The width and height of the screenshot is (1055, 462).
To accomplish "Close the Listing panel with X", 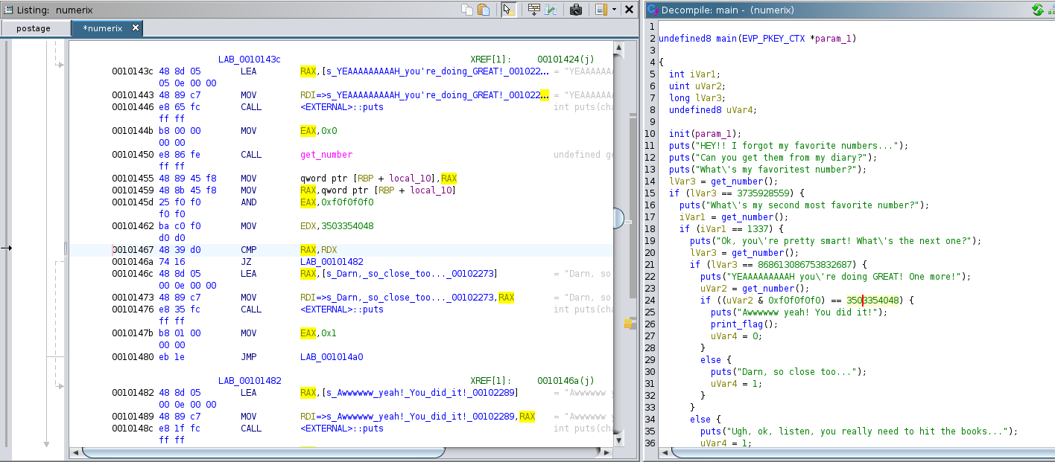I will click(x=630, y=10).
